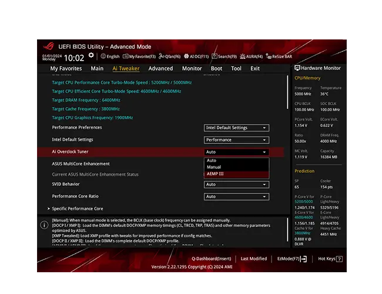The width and height of the screenshot is (382, 294).
Task: Go to the Boot tab
Action: [216, 69]
